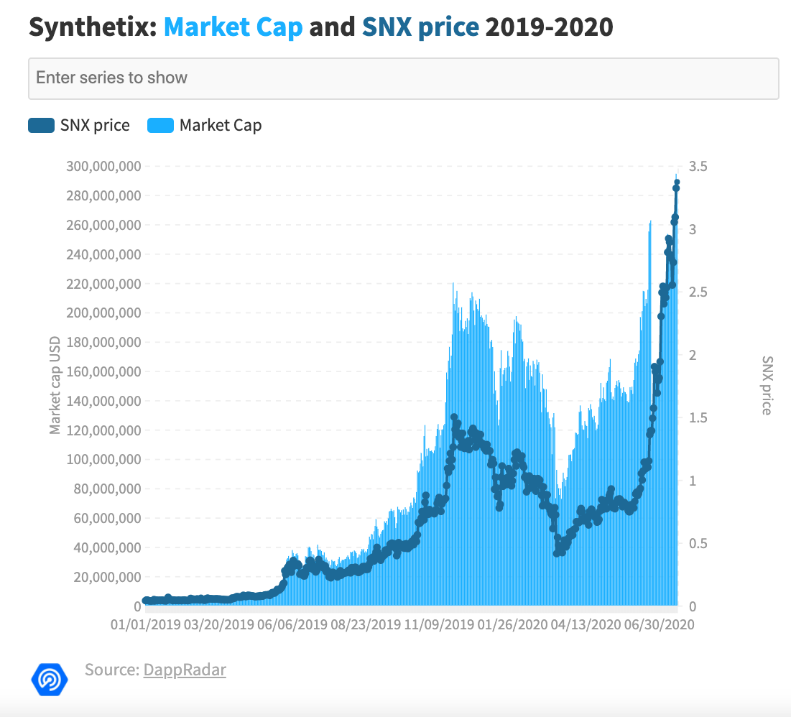Click the Market Cap light blue swatch
Image resolution: width=791 pixels, height=717 pixels.
click(160, 125)
